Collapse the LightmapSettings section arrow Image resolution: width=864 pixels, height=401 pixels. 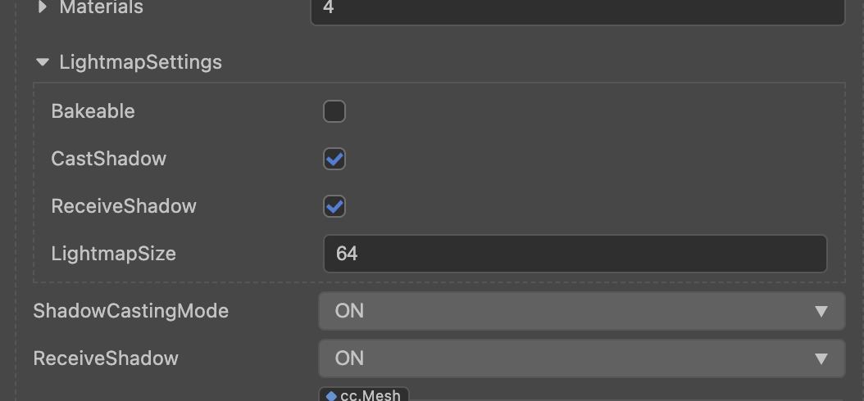[x=42, y=62]
